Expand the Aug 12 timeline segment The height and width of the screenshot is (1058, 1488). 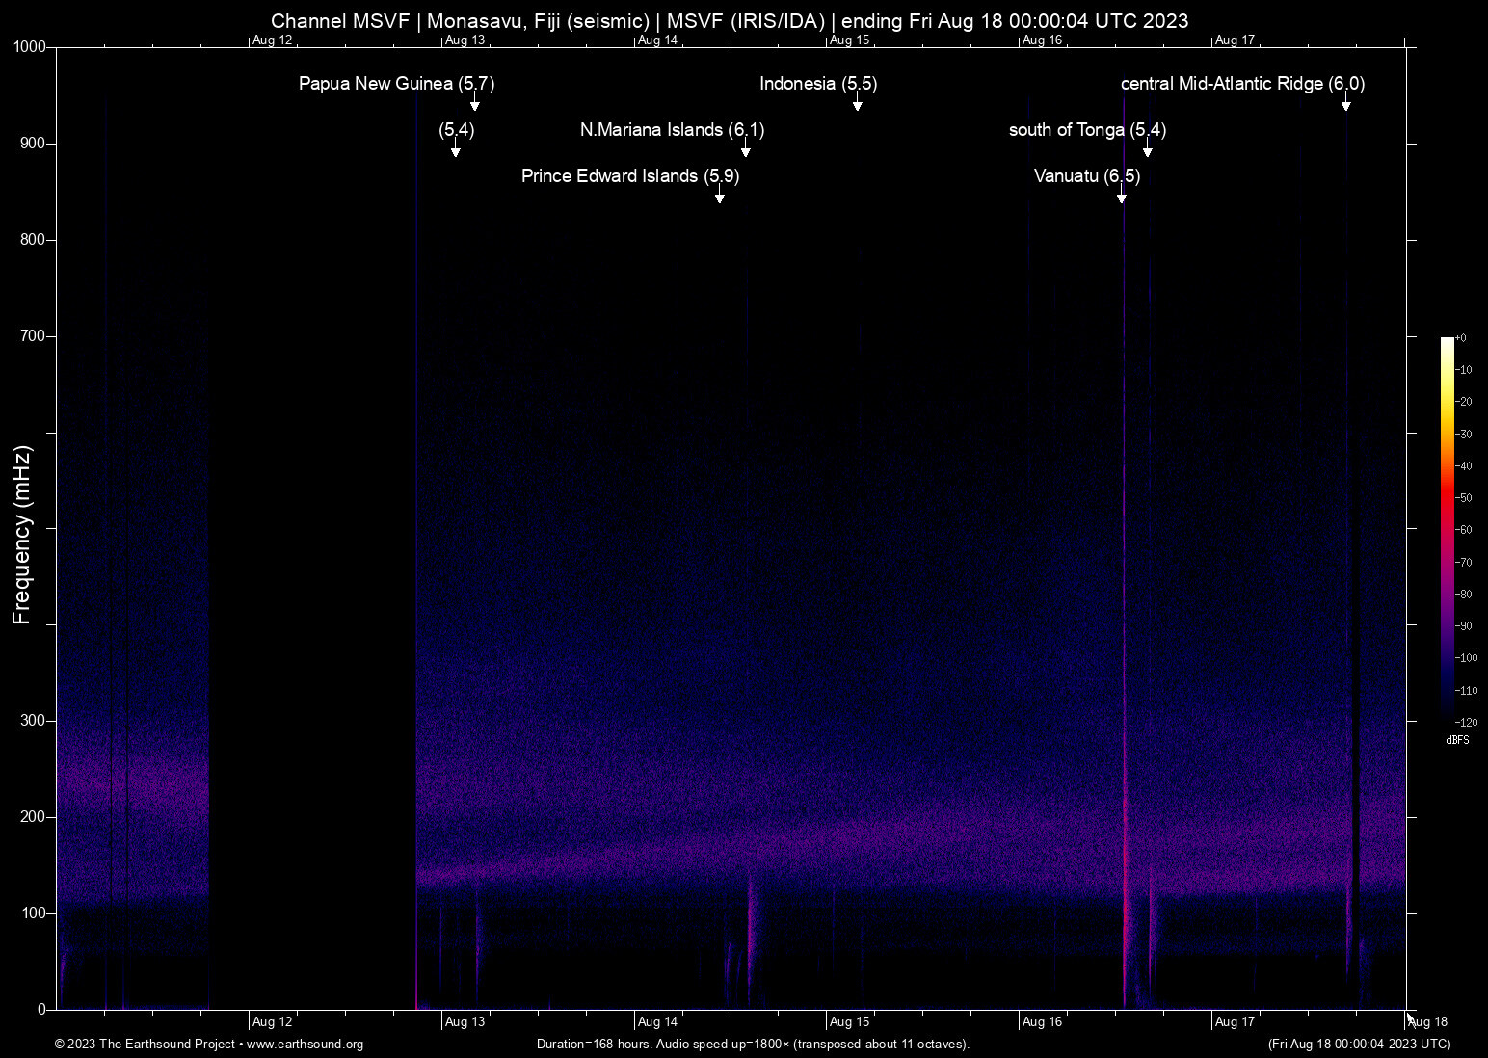coord(272,1021)
